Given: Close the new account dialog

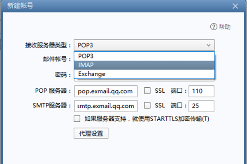Looking at the screenshot, I should 235,6.
